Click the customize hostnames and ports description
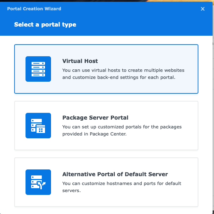The height and width of the screenshot is (214, 214). (x=122, y=187)
